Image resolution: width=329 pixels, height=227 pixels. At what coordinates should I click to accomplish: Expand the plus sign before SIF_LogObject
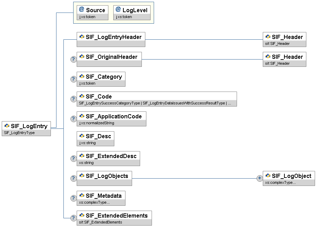259,178
